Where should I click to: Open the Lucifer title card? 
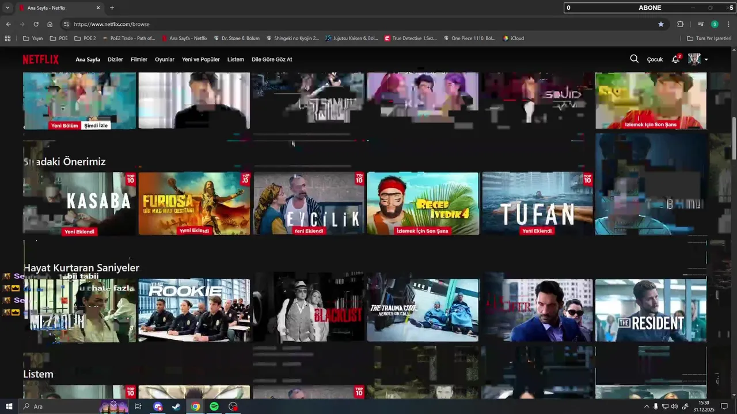click(x=537, y=310)
